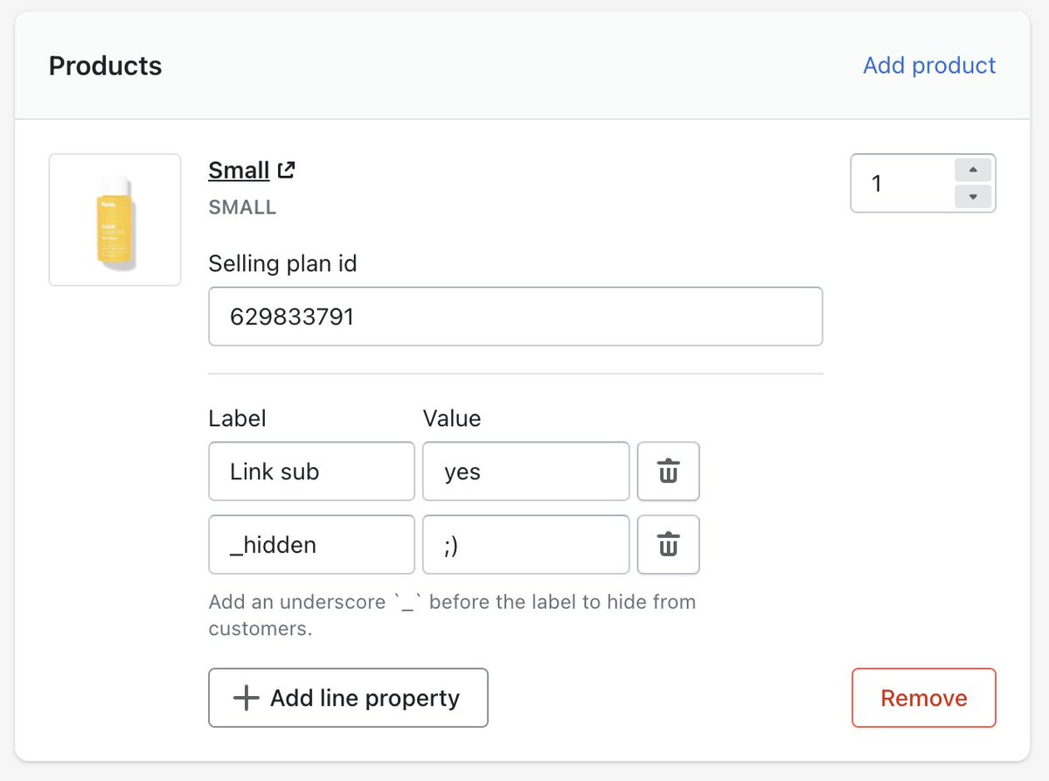Edit the ;) value field
Screen dimensions: 1049x781
pyautogui.click(x=525, y=545)
